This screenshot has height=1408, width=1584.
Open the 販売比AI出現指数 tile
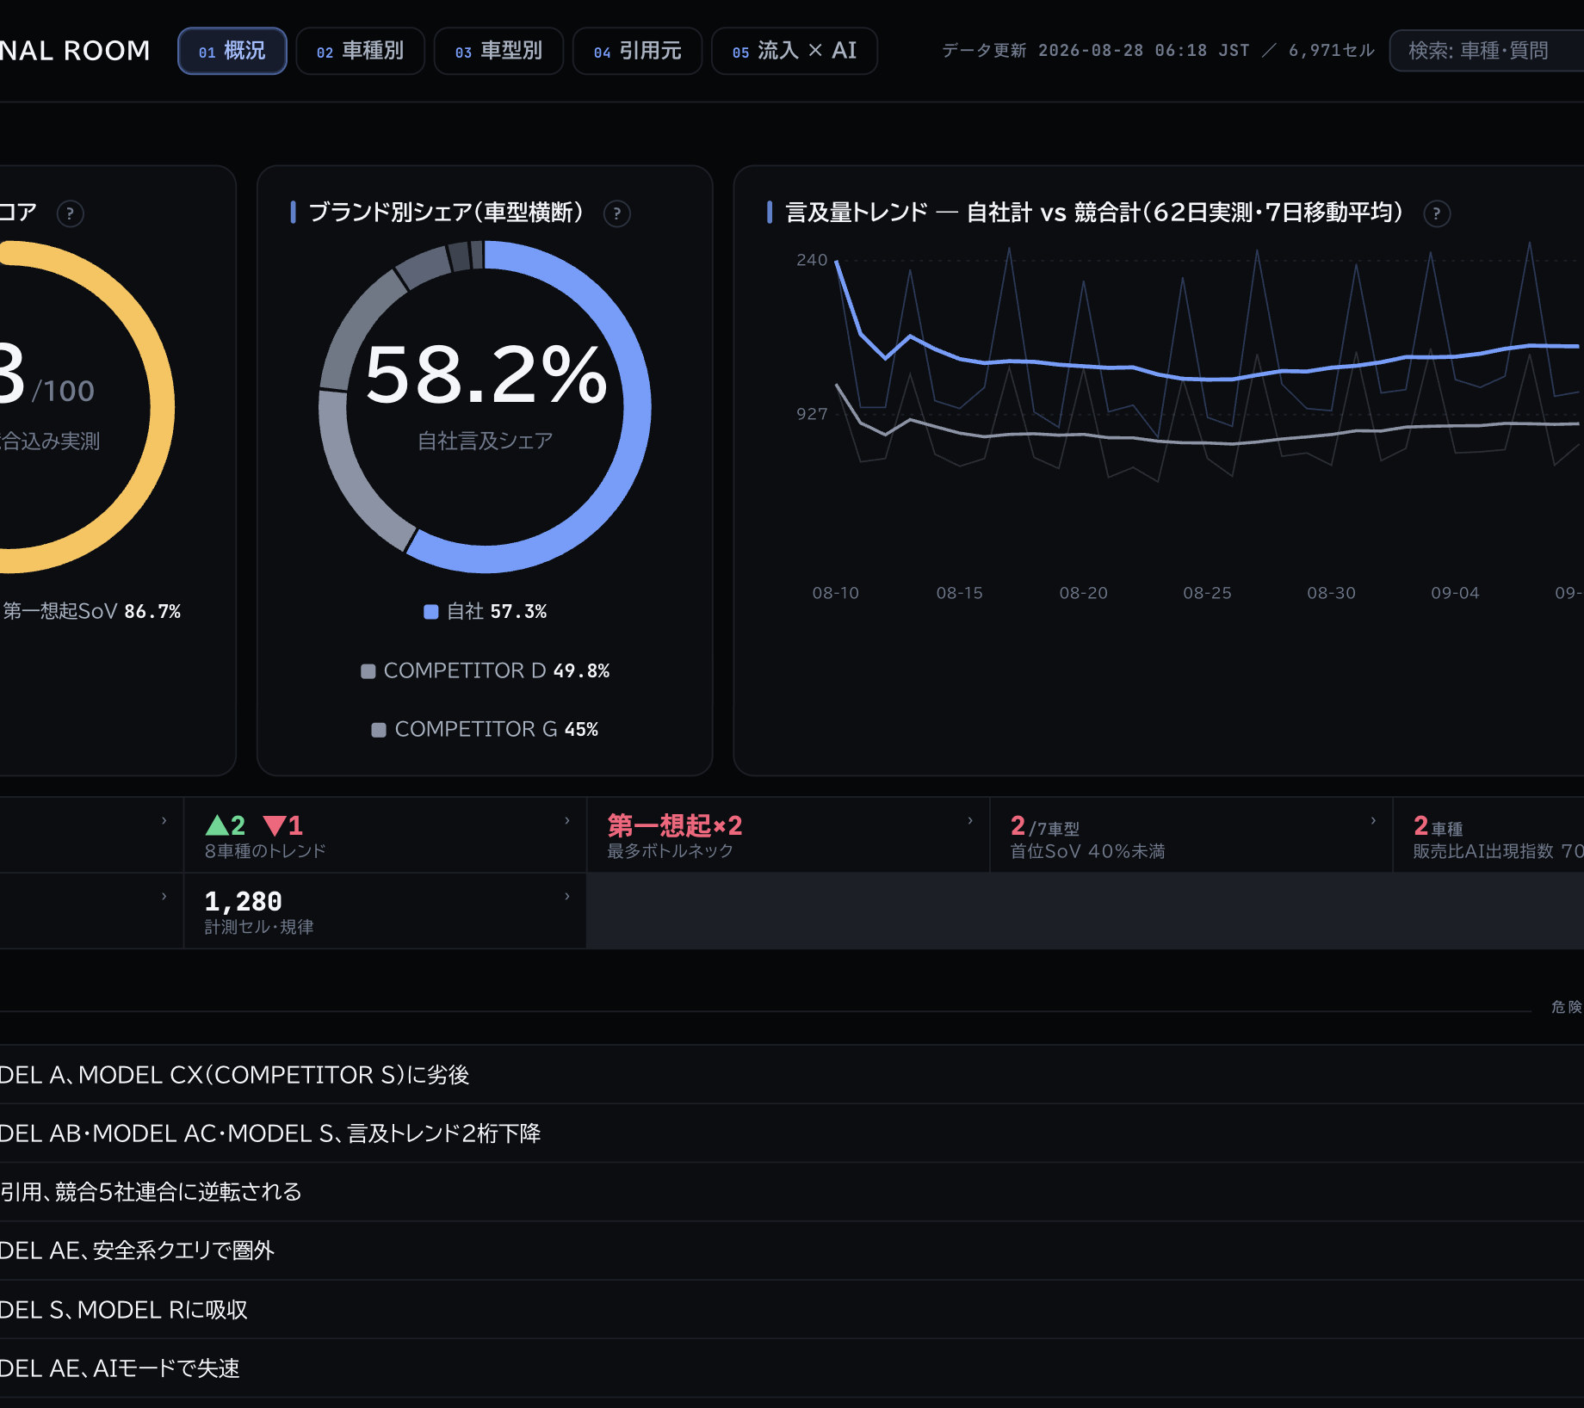coord(1489,835)
